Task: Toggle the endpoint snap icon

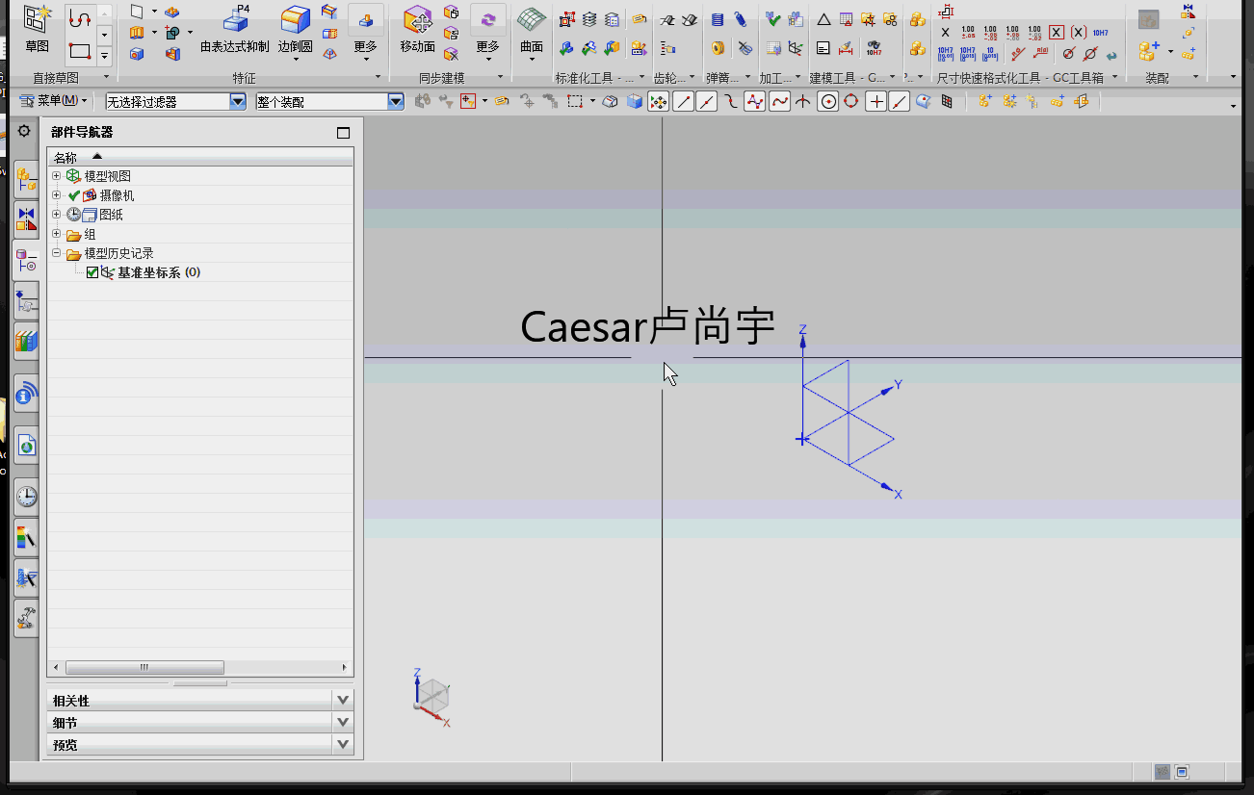Action: tap(683, 101)
